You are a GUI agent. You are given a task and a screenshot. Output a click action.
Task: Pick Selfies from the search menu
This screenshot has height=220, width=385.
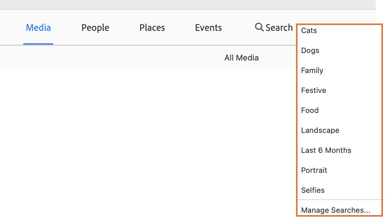[x=313, y=190]
